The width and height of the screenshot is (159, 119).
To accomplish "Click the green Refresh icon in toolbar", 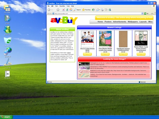I will click(67, 10).
